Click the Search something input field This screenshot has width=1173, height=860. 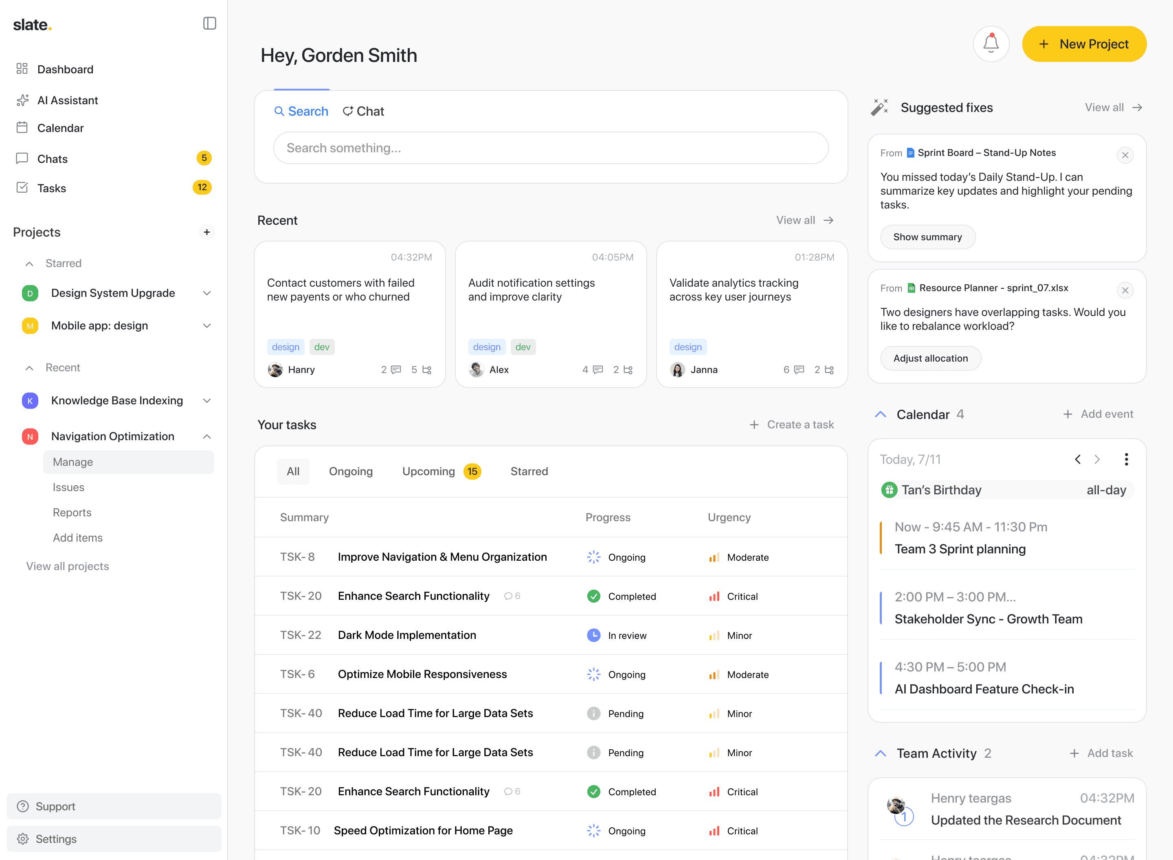click(550, 148)
